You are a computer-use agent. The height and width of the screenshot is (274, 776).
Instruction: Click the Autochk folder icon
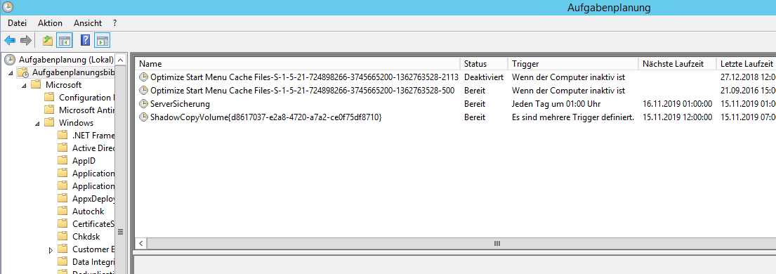(63, 211)
